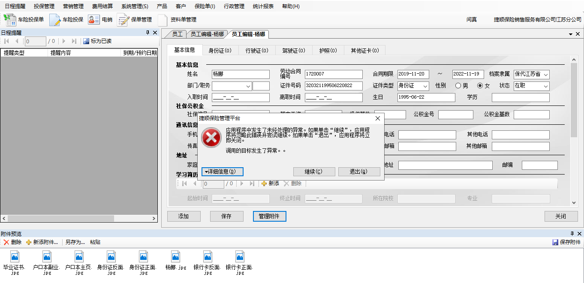The height and width of the screenshot is (283, 584).
Task: Go to next reminder record
Action: [x=64, y=41]
